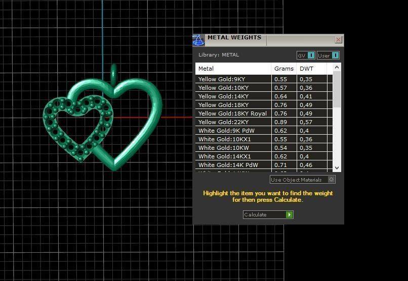This screenshot has width=408, height=281.
Task: Select the Yellow Gold:18KY Royal row
Action: tap(264, 114)
